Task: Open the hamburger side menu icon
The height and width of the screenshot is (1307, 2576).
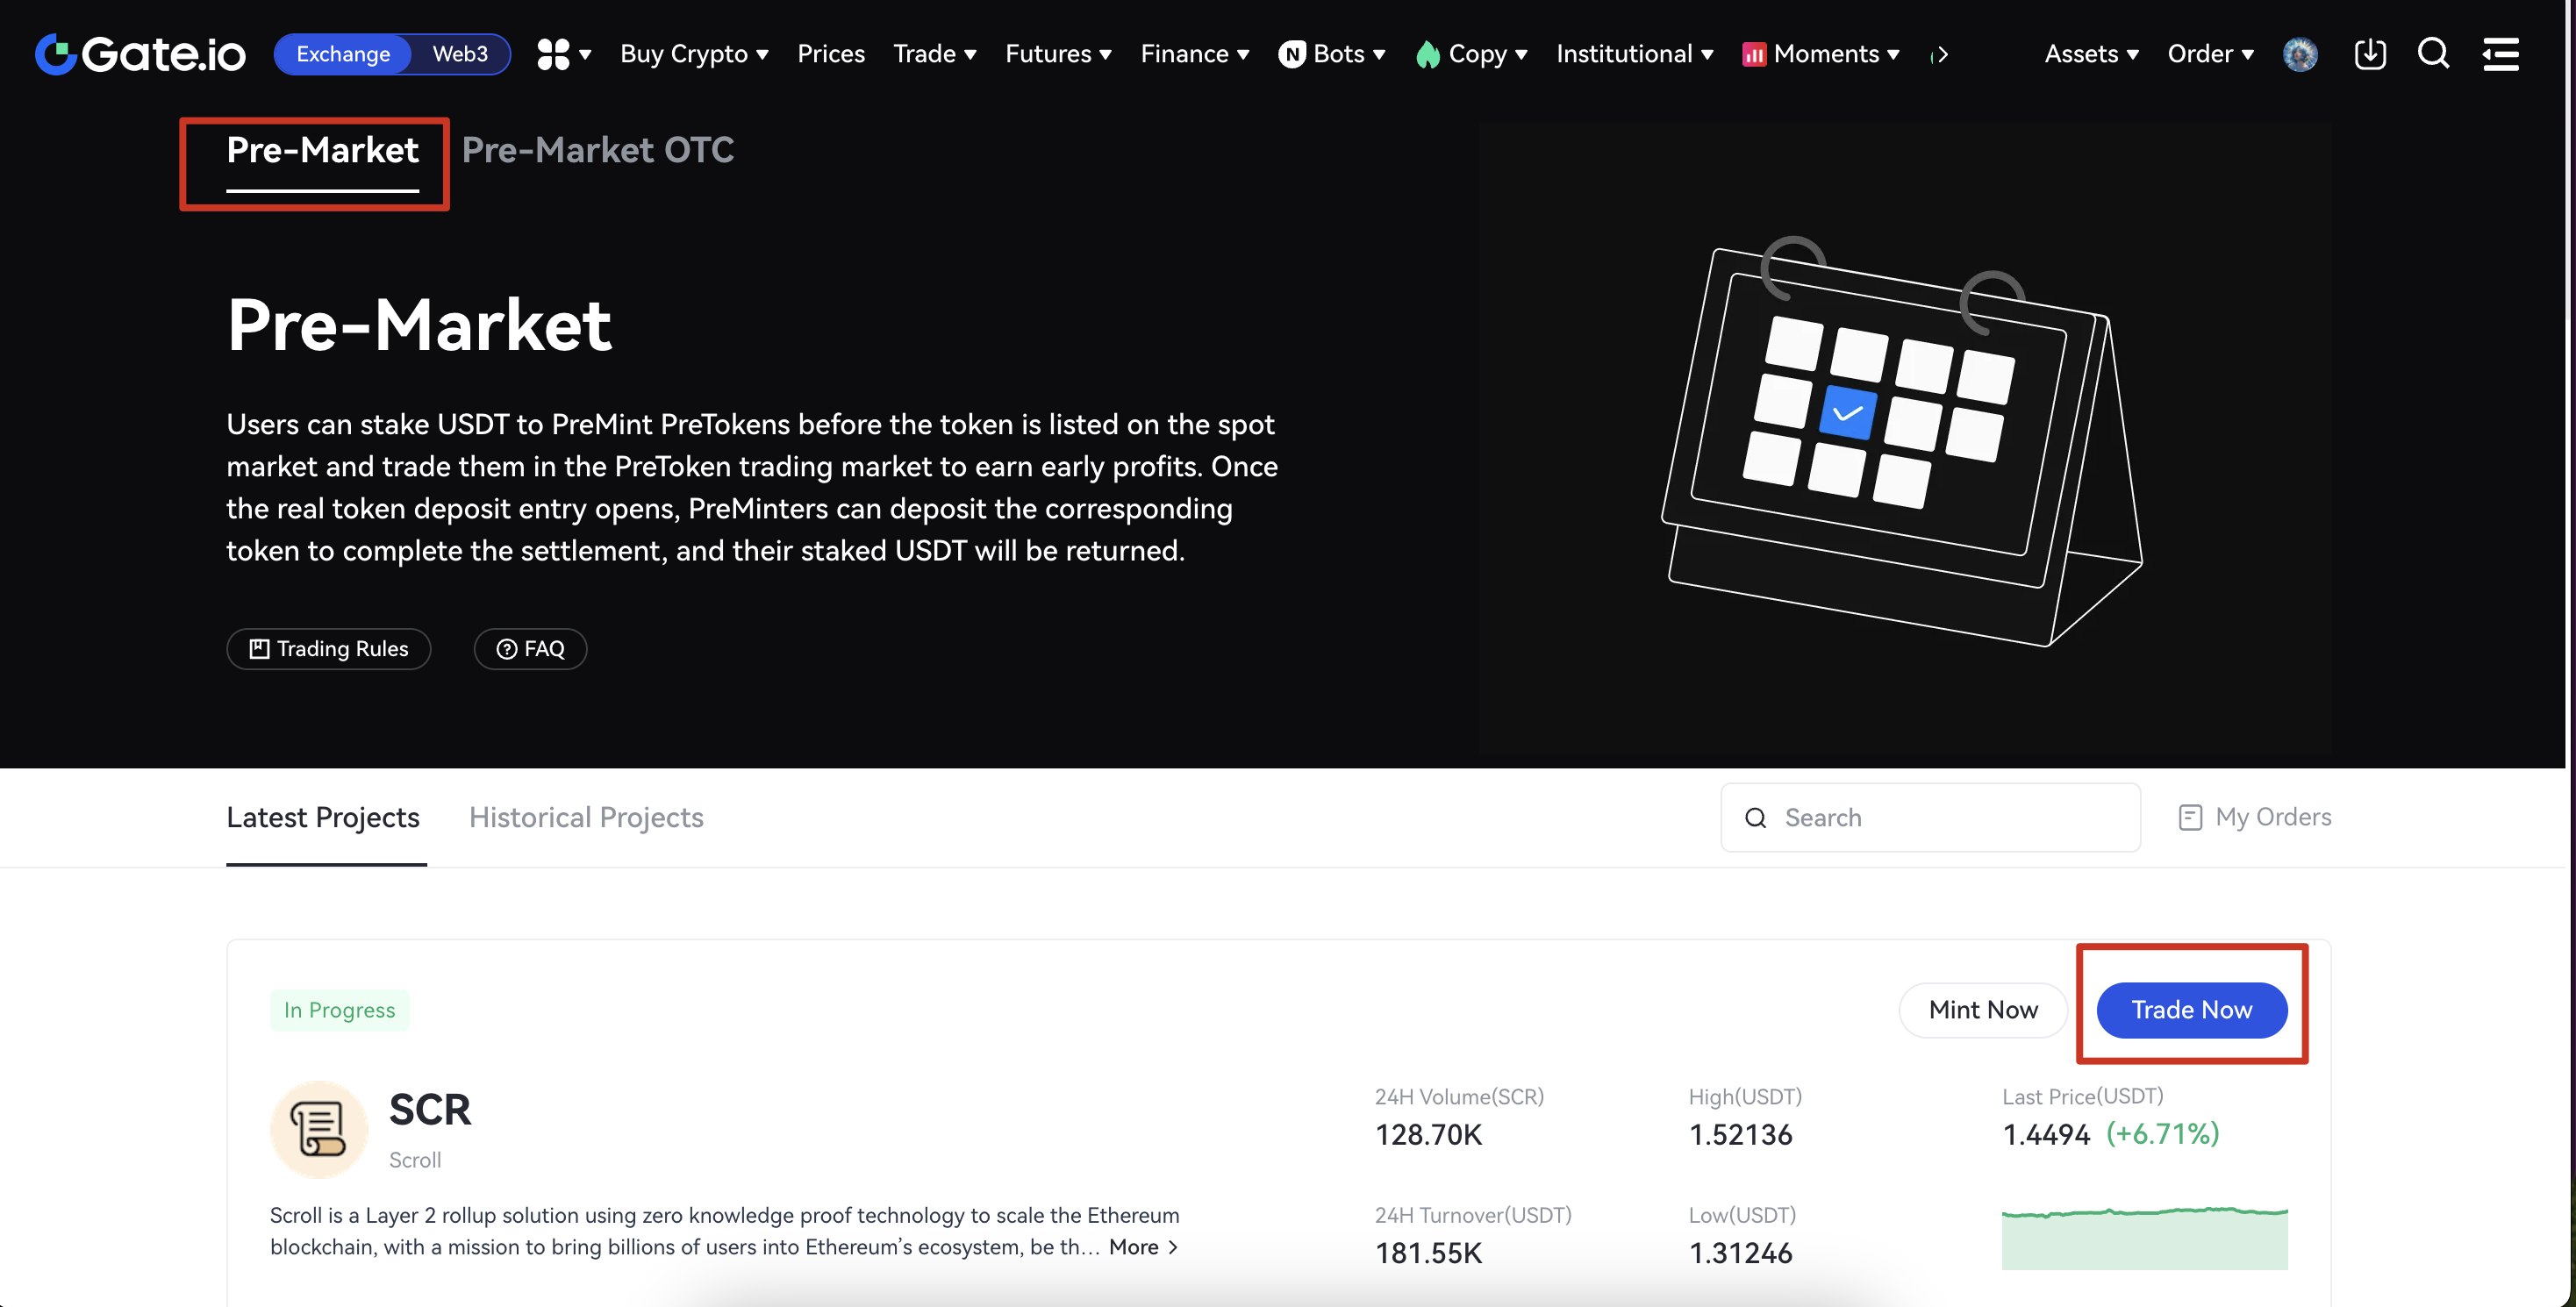Action: (x=2500, y=54)
